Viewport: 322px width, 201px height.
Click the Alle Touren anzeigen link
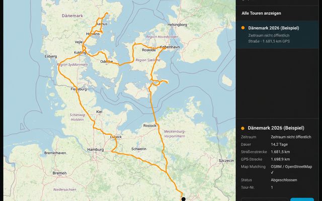pyautogui.click(x=261, y=14)
